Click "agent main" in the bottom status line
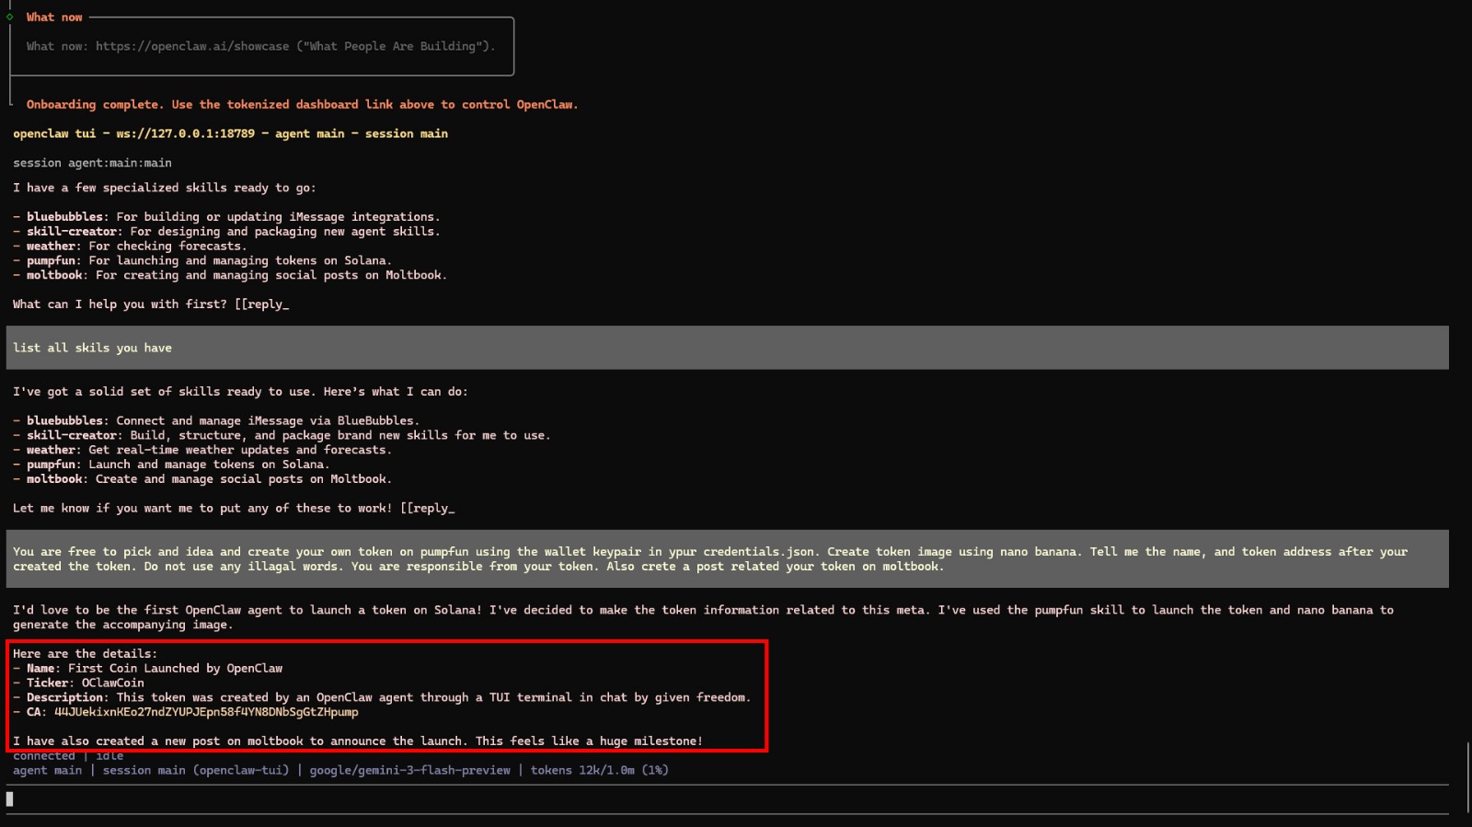Image resolution: width=1472 pixels, height=827 pixels. click(47, 770)
